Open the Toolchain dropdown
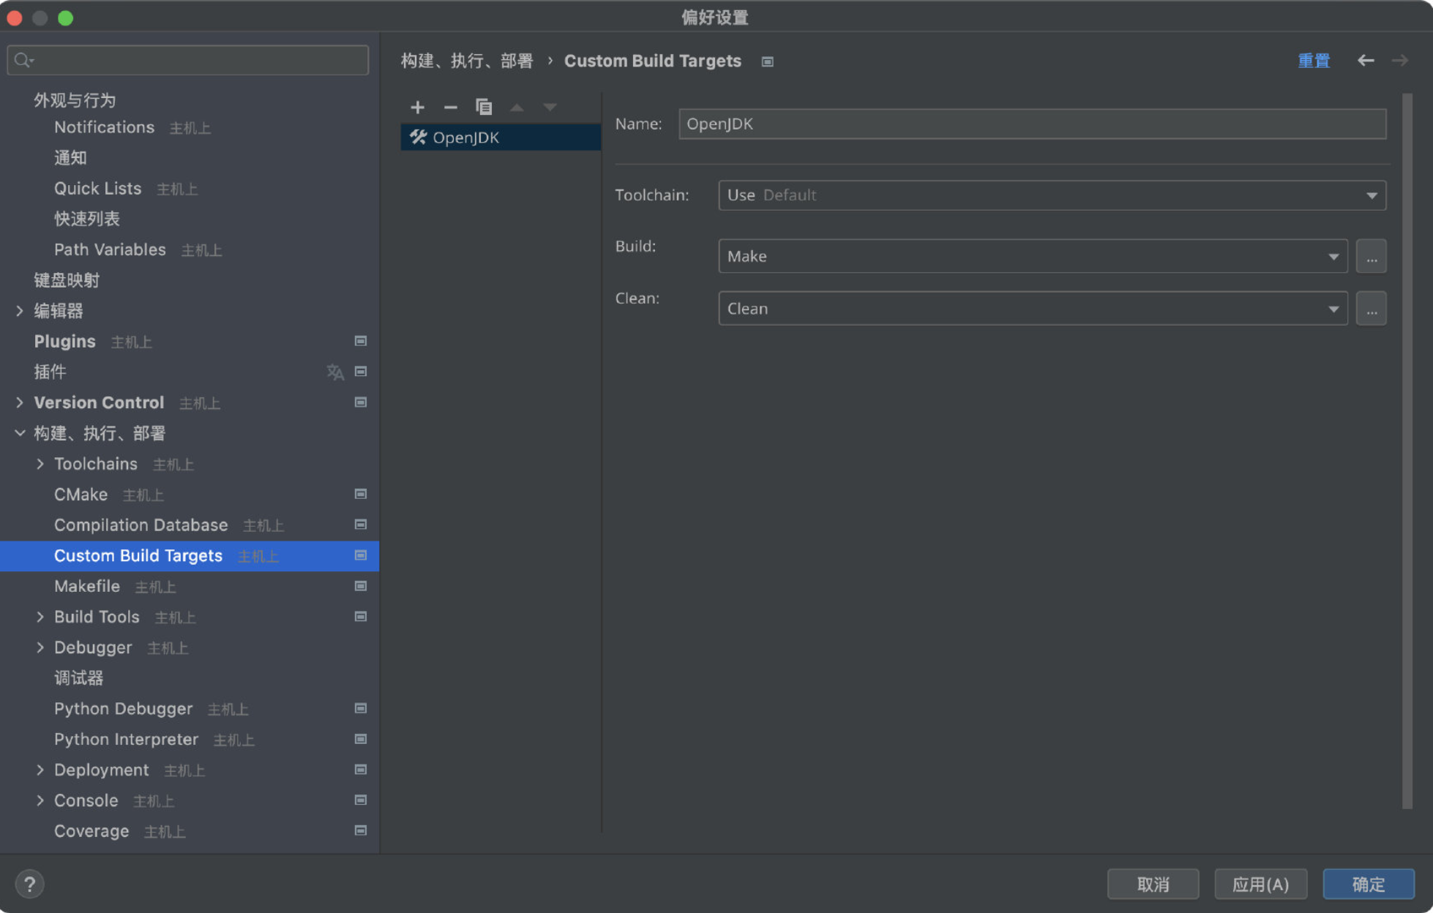This screenshot has width=1433, height=913. pos(1052,195)
